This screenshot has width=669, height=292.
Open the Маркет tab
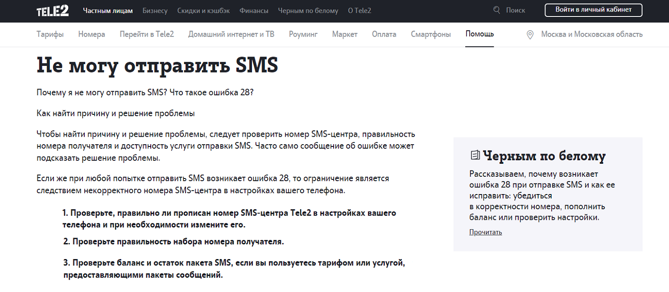[345, 34]
